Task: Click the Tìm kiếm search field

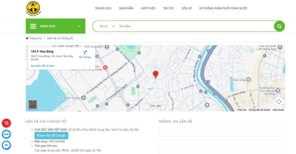Action: (195, 26)
